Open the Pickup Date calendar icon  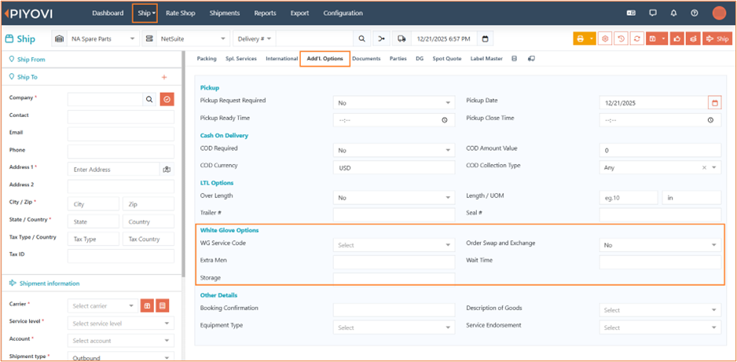(715, 102)
